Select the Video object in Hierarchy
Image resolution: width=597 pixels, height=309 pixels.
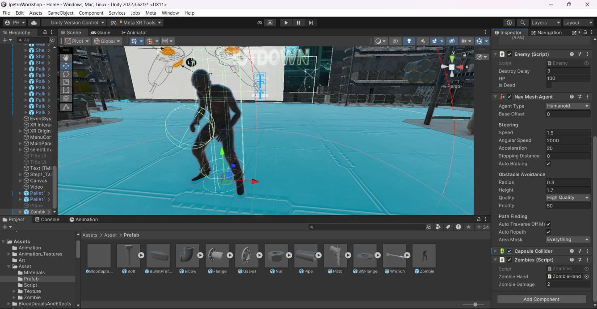point(36,187)
